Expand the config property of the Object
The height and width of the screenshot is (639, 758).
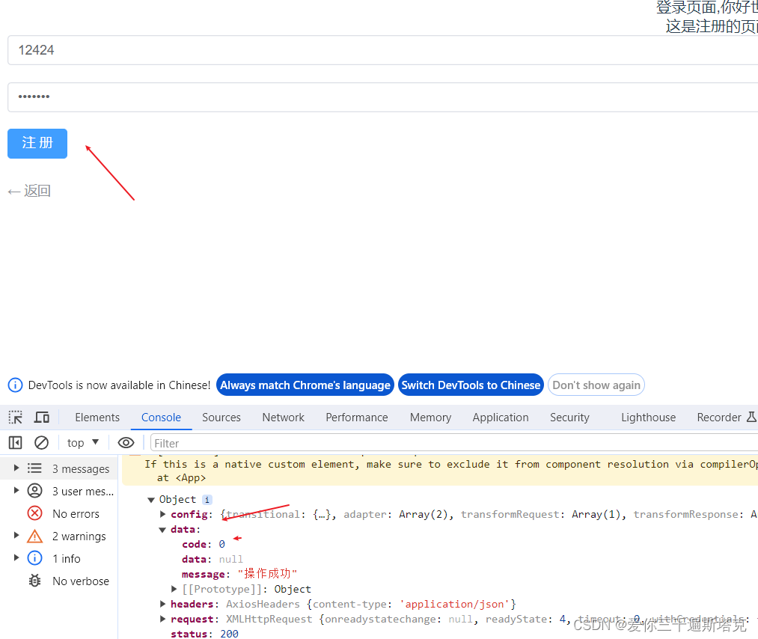(162, 514)
